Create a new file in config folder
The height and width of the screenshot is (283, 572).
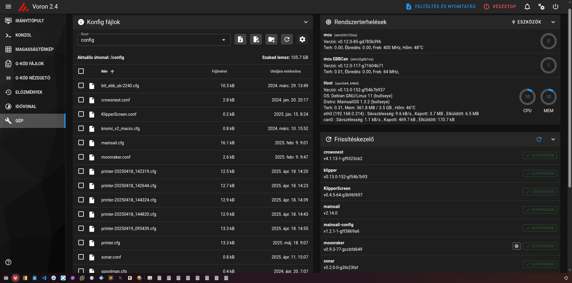click(256, 39)
